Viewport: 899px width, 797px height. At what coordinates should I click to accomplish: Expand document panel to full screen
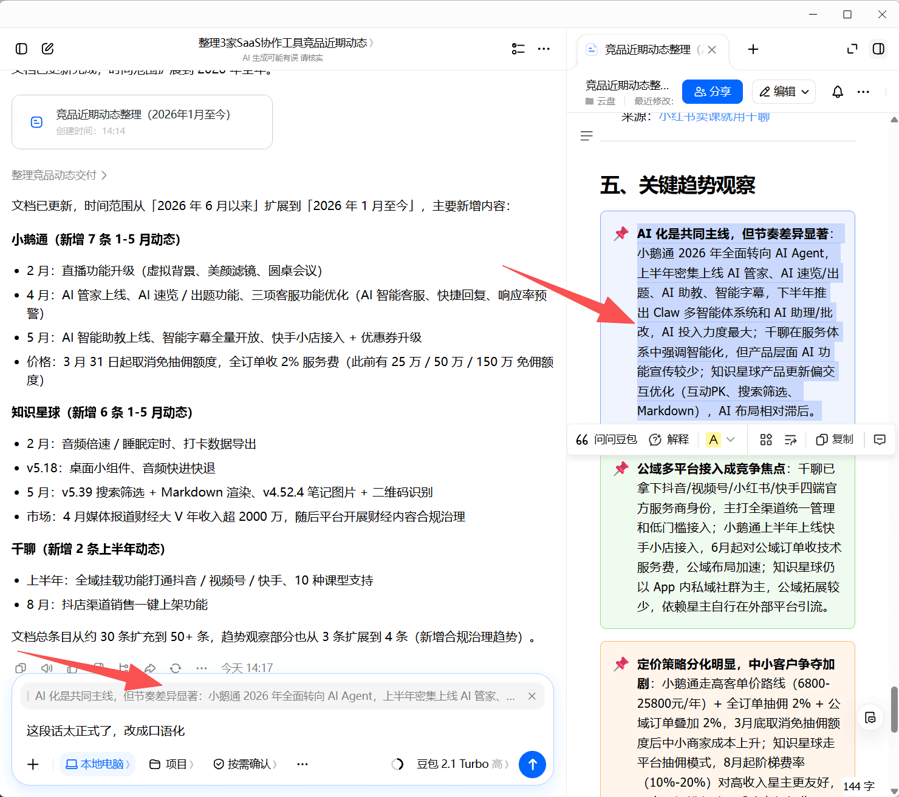pos(852,49)
